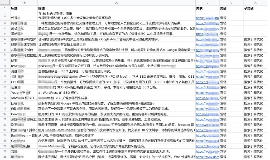Screen dimensions: 270x160
Task: Select row number 1
Action: [5, 8]
